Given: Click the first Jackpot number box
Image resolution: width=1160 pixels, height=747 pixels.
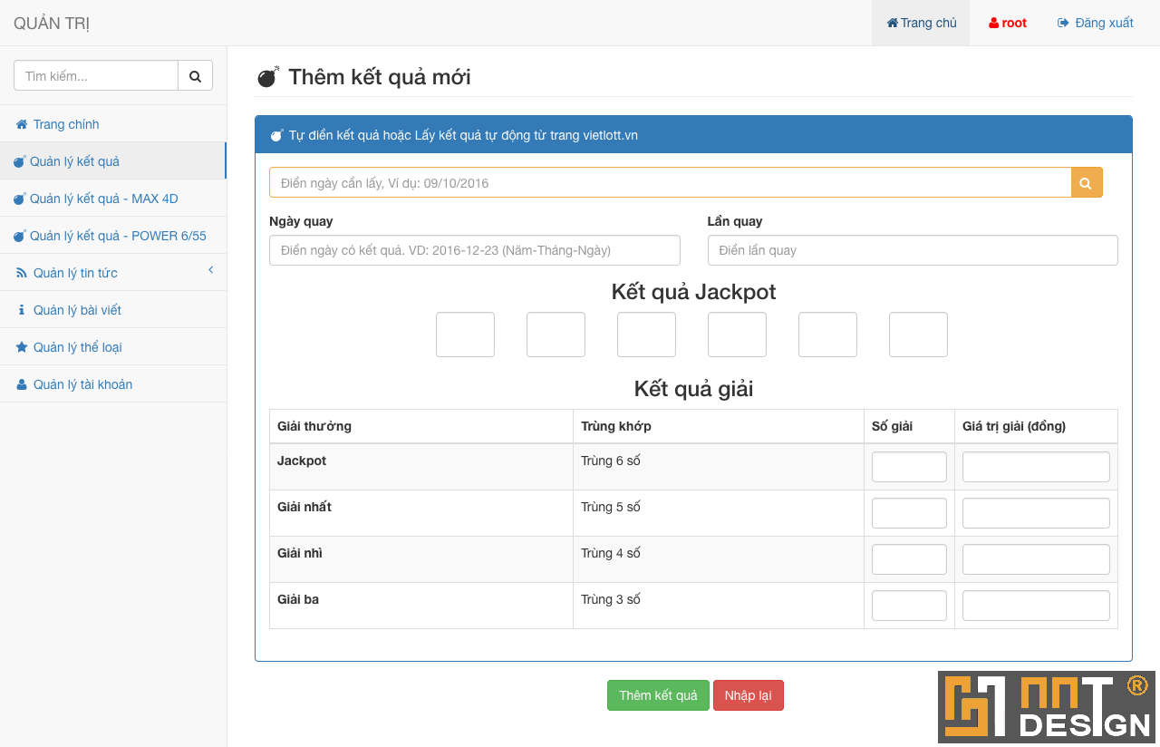Looking at the screenshot, I should (x=466, y=335).
